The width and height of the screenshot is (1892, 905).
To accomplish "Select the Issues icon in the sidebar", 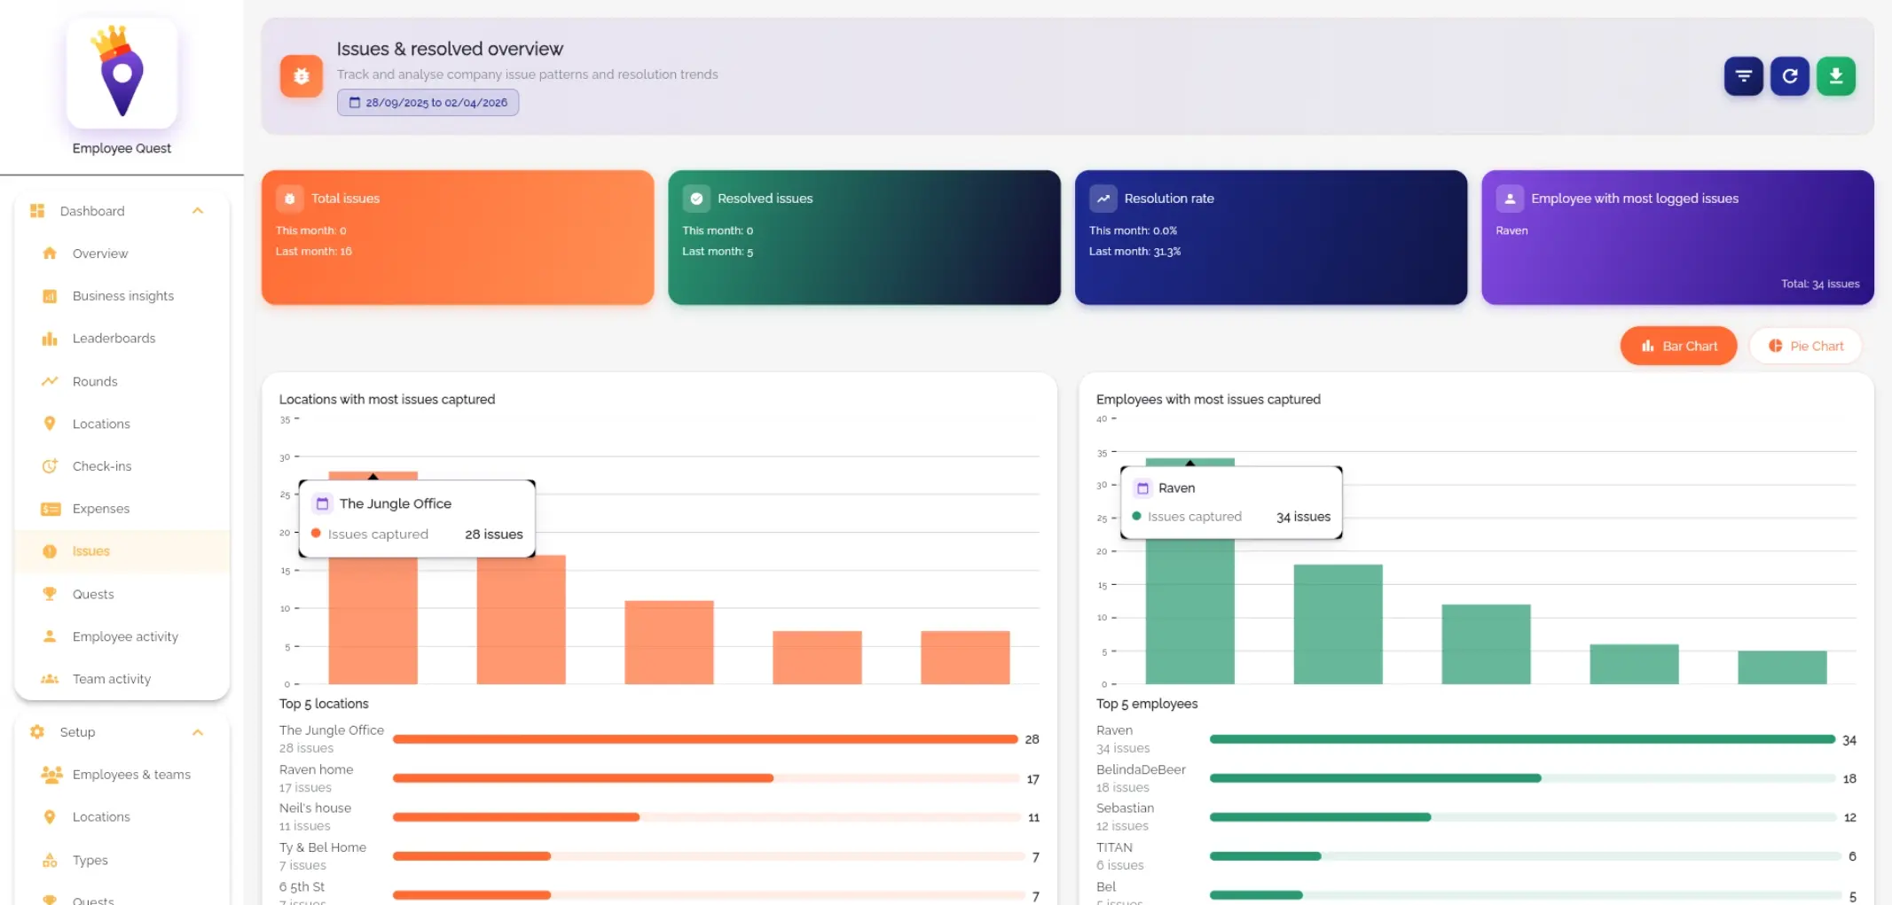I will click(50, 551).
